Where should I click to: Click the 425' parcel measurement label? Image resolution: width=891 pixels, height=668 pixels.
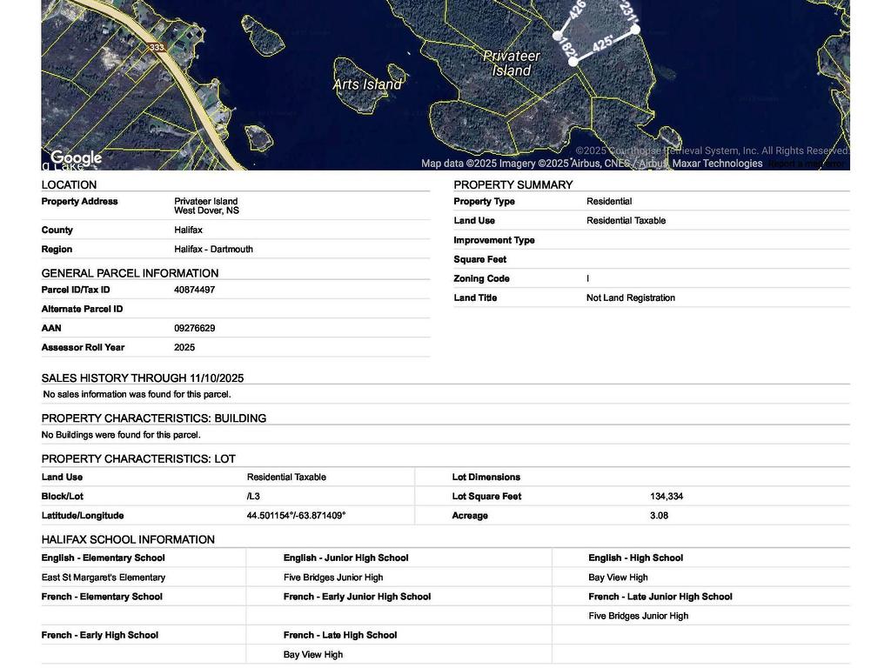click(602, 44)
